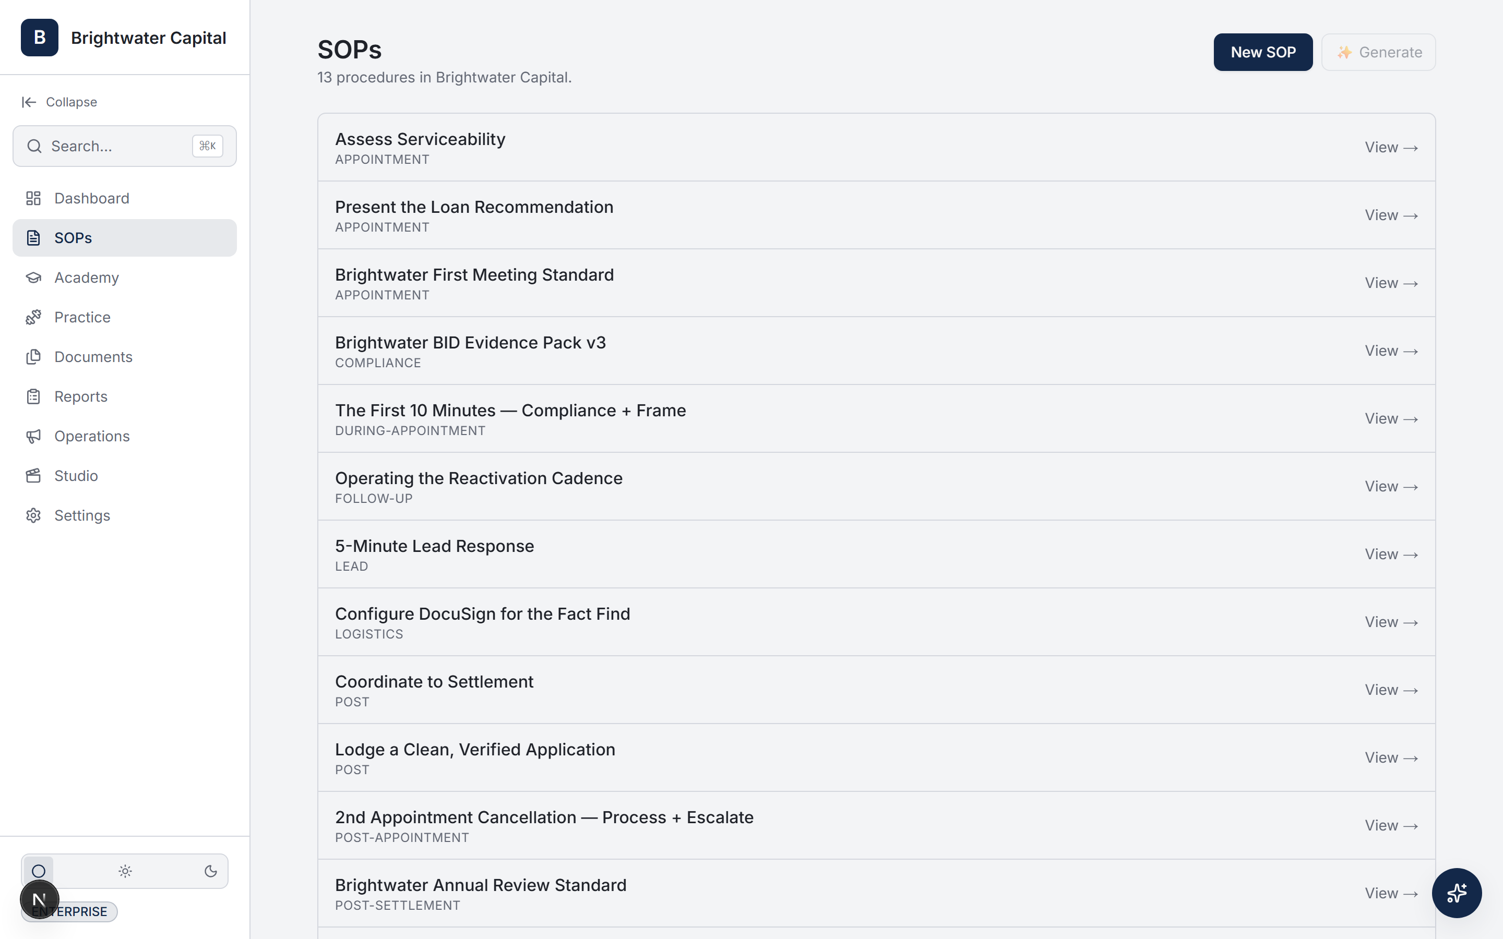1503x939 pixels.
Task: Click the search magnifier icon
Action: pos(34,146)
